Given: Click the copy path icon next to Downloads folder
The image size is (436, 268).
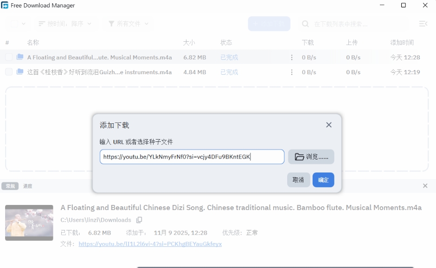Looking at the screenshot, I should tap(139, 220).
